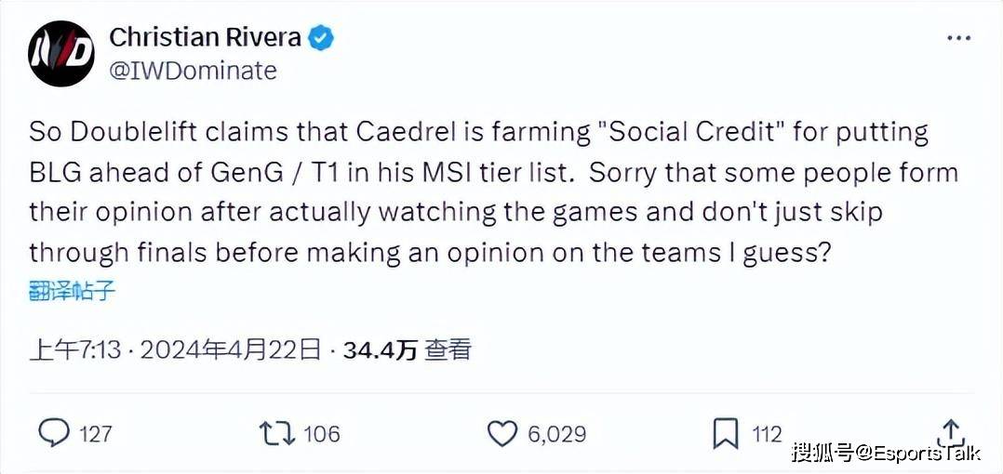
Task: Bookmark the post with the bookmark icon
Action: 725,432
